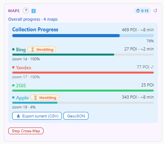Click the 2GIS green progress bar
Viewport: 164px width, 144px height.
83,91
